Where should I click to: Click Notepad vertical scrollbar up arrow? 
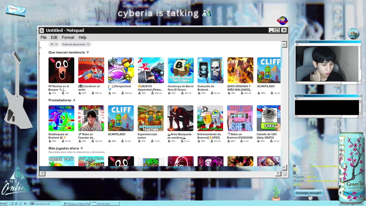284,44
